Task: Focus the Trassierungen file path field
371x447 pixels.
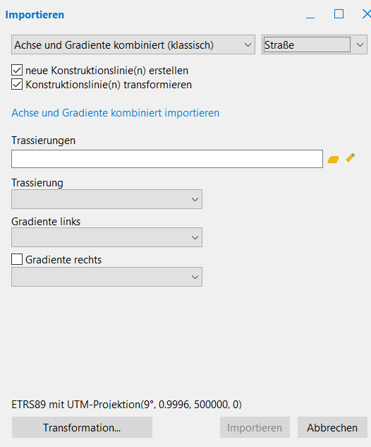Action: click(x=167, y=159)
